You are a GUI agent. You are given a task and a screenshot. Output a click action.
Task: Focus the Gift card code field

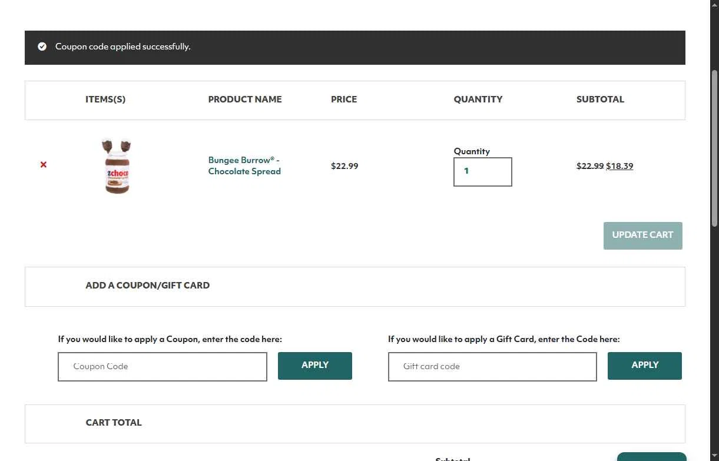492,367
